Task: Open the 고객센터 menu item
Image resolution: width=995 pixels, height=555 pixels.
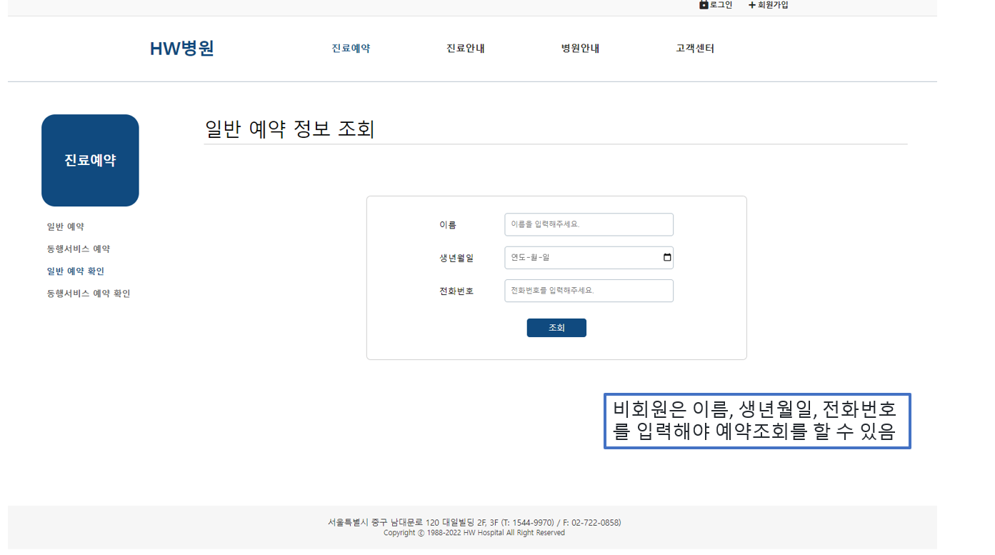Action: (x=694, y=48)
